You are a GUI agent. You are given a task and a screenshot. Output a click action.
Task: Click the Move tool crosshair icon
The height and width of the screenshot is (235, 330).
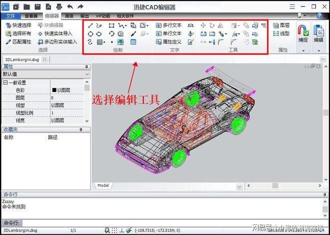(x=203, y=25)
